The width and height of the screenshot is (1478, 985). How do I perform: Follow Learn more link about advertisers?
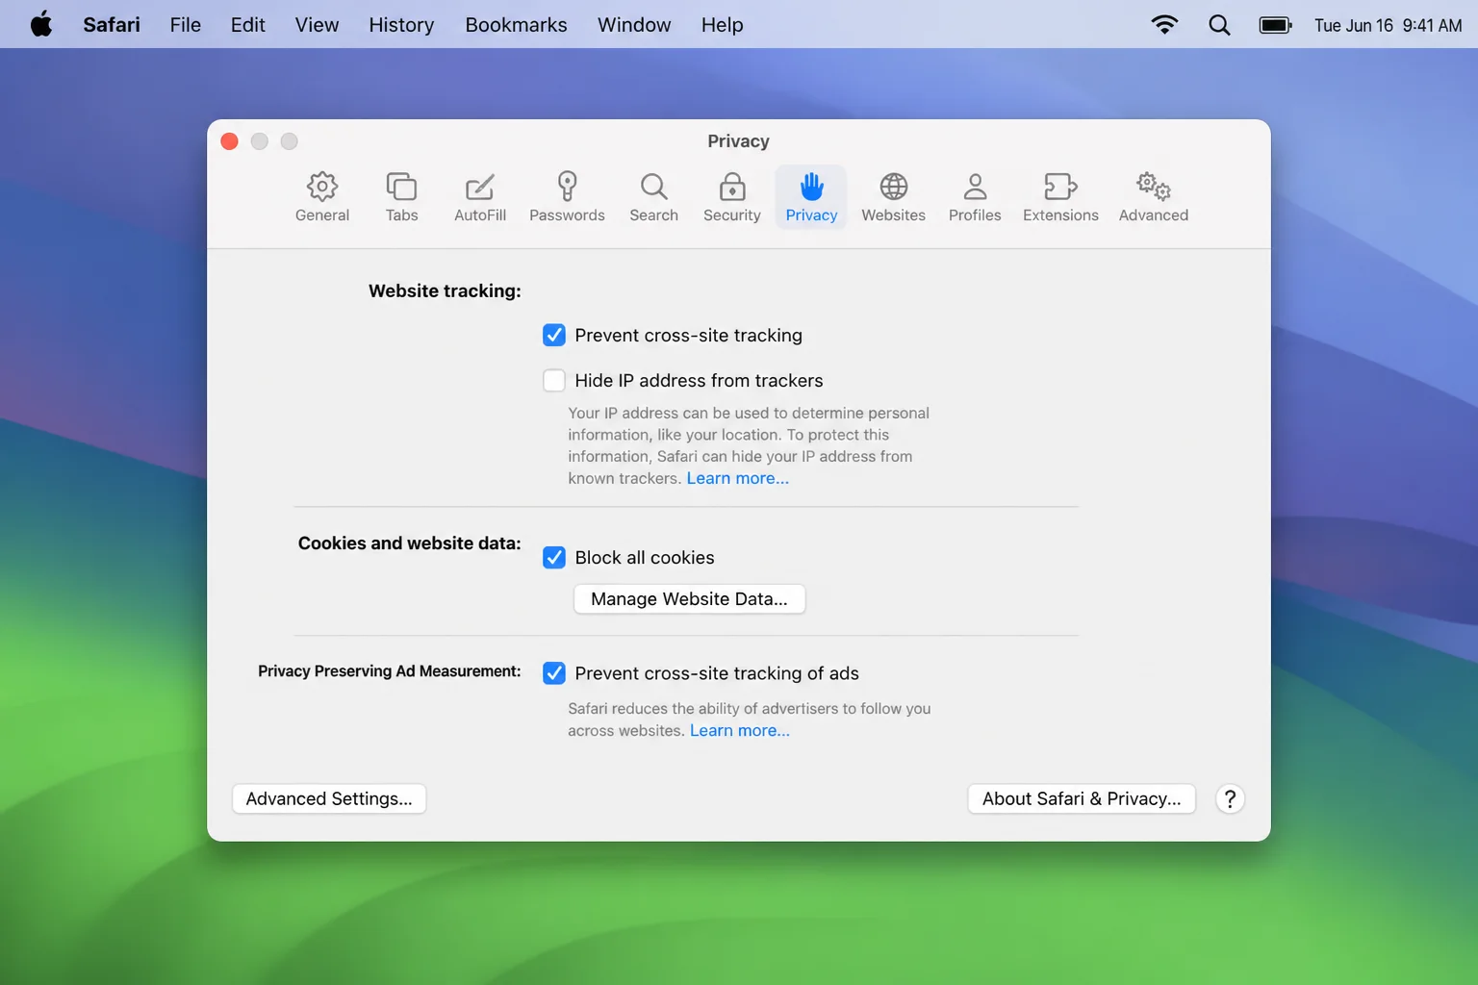[740, 730]
